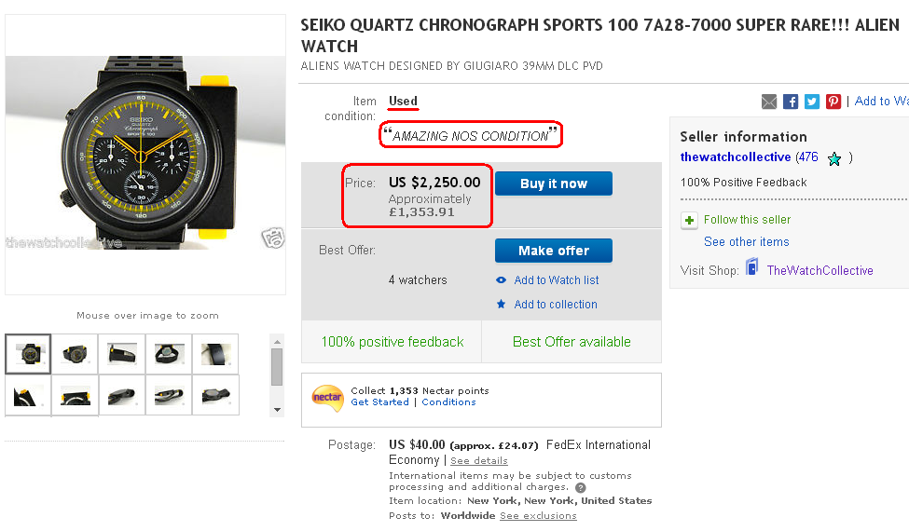The image size is (909, 531).
Task: Click the teal feedback star icon
Action: tap(834, 158)
